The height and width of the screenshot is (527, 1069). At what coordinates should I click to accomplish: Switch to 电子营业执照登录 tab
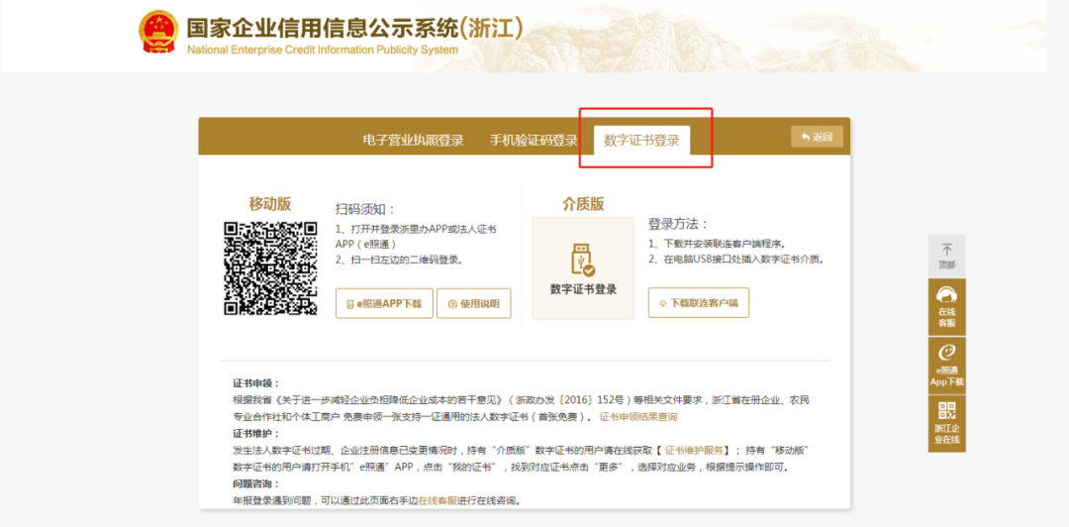tap(413, 140)
